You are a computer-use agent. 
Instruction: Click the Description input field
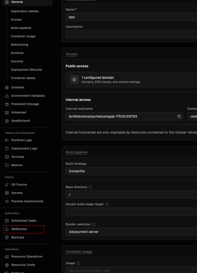click(131, 34)
